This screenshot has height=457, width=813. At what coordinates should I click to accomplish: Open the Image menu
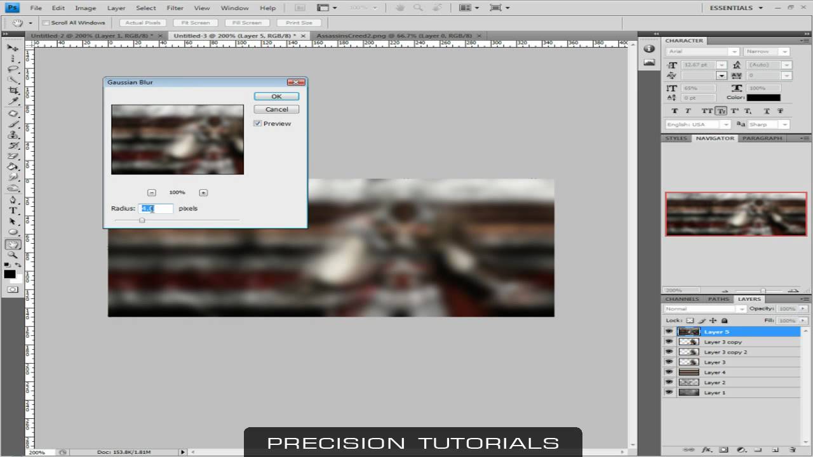(x=85, y=8)
